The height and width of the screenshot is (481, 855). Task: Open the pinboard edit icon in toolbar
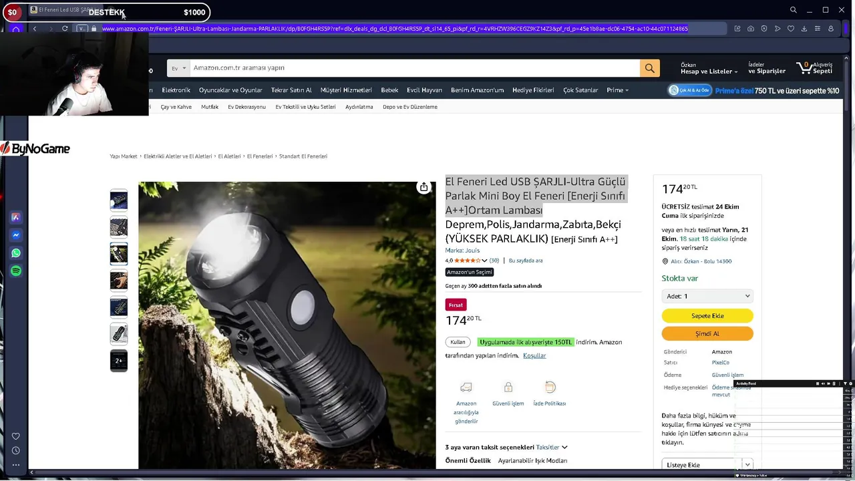pyautogui.click(x=737, y=29)
